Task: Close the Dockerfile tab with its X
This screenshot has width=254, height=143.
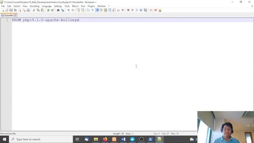Action: (15, 15)
